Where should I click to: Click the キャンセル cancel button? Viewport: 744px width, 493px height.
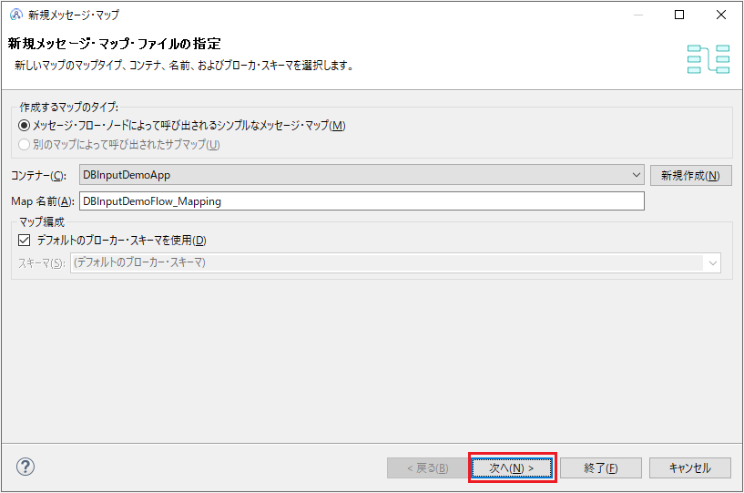690,468
